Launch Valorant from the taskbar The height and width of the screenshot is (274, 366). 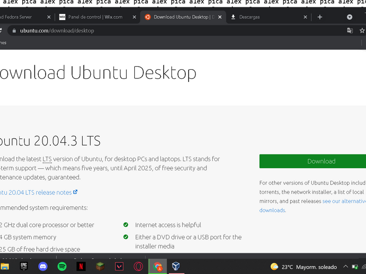click(119, 266)
